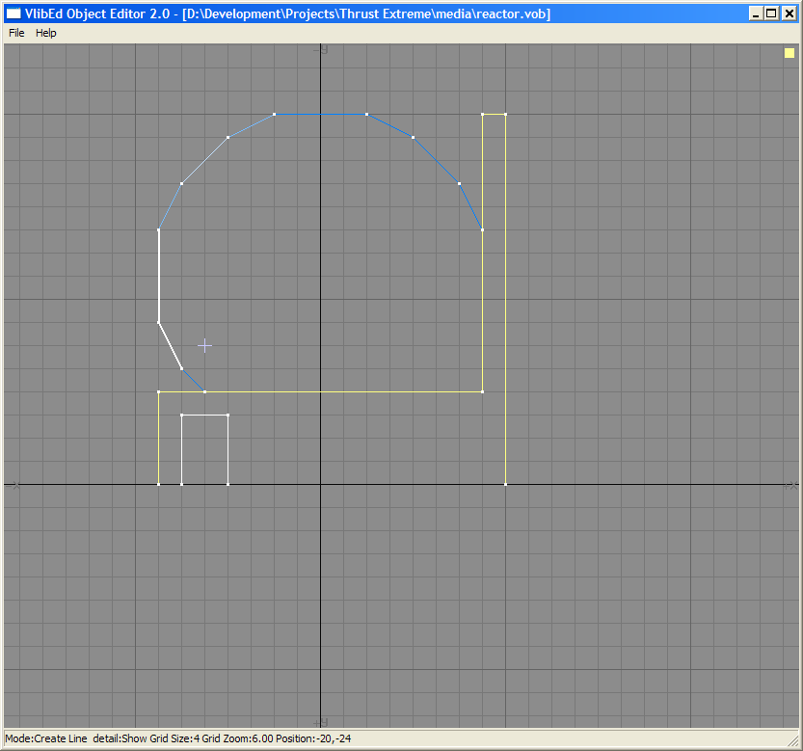Select the bottom-right yellow vertex on X axis
Viewport: 803px width, 751px height.
(505, 484)
